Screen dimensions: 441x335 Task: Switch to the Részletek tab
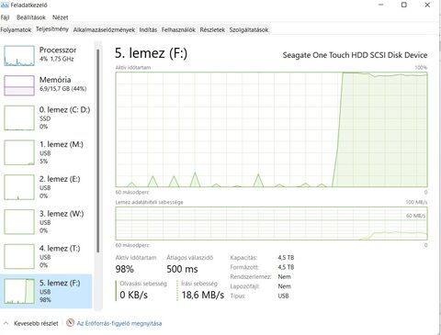point(212,29)
